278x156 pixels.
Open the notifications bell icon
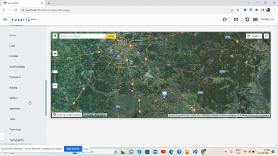point(247,19)
